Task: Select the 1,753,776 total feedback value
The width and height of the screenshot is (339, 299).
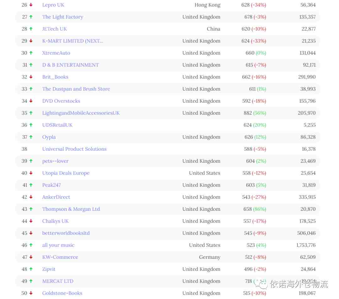Action: (306, 245)
